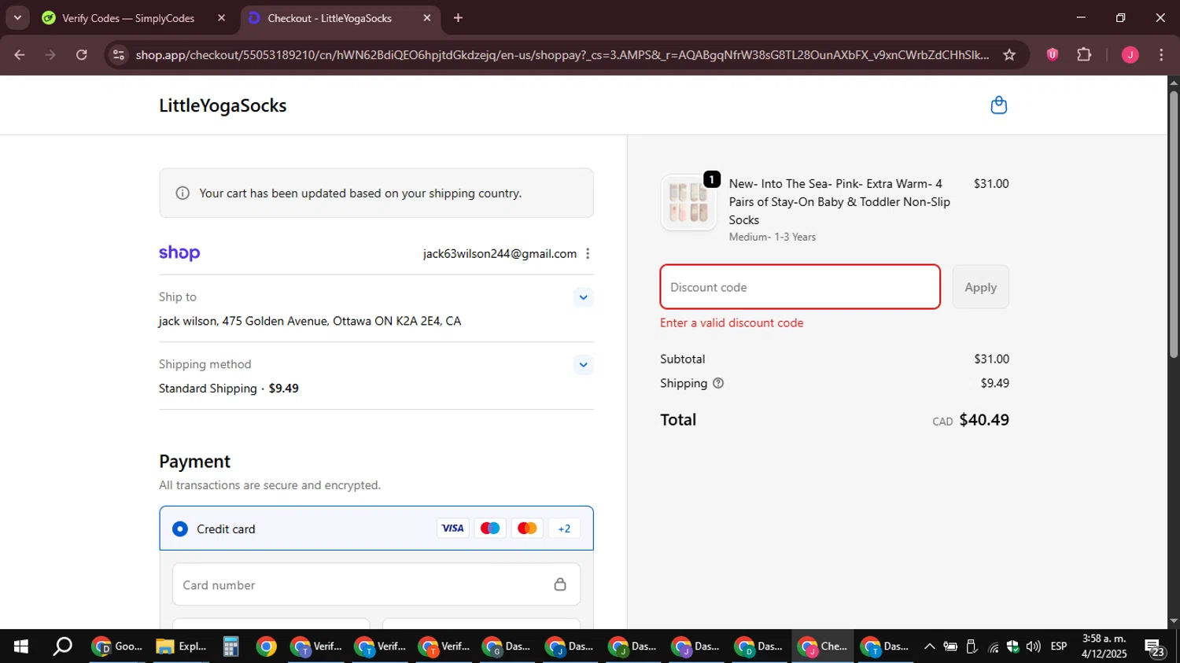Show the +2 additional card types
The image size is (1180, 663).
(564, 529)
